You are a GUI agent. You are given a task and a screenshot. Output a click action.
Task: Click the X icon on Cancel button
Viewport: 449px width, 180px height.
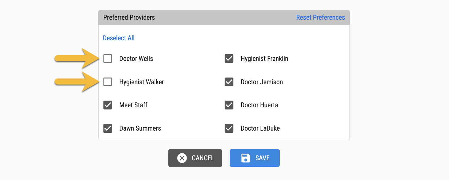tap(182, 158)
